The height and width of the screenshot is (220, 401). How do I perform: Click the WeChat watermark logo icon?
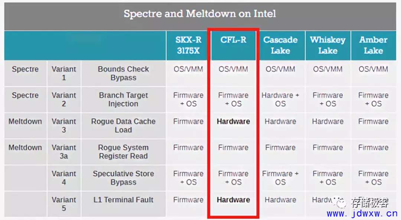point(340,202)
